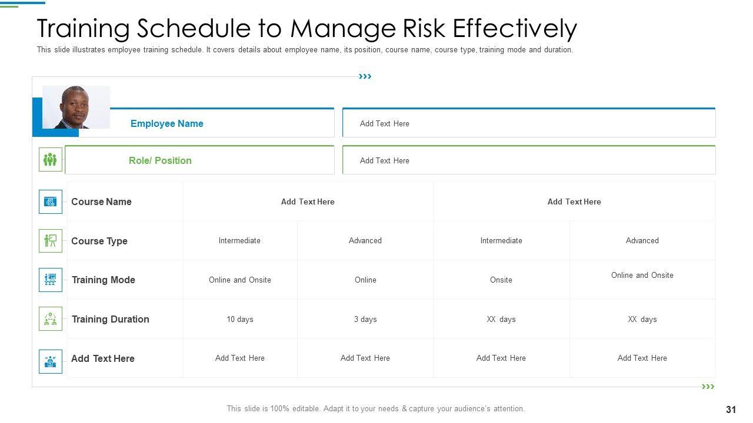Click the green triple-chevron arrows at bottom
Viewport: 753px width, 423px height.
tap(708, 387)
